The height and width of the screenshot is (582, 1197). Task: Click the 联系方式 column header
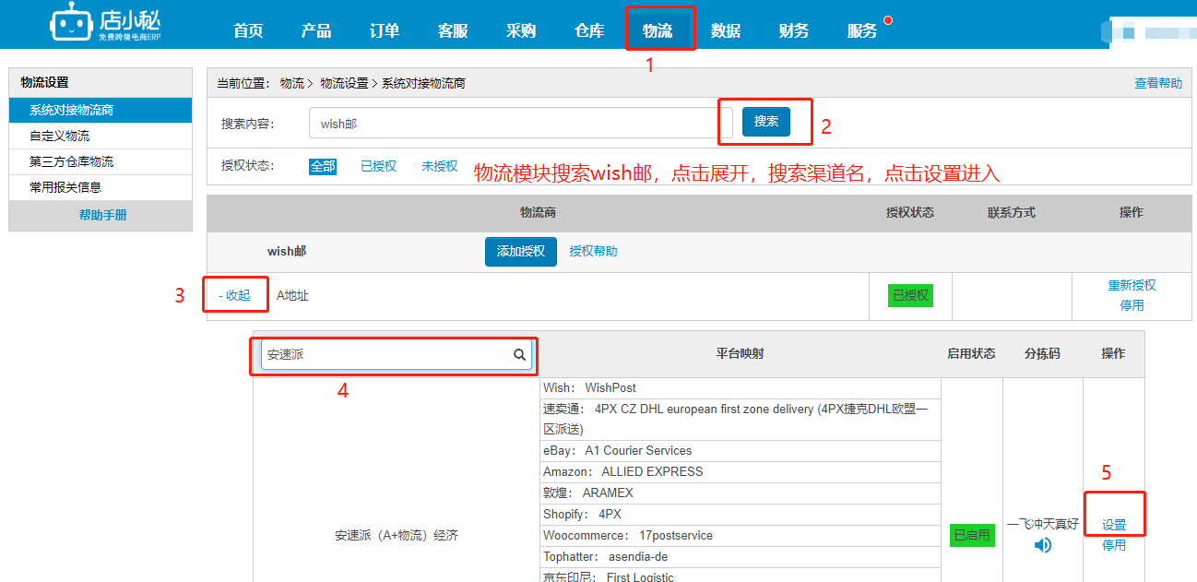[1012, 212]
